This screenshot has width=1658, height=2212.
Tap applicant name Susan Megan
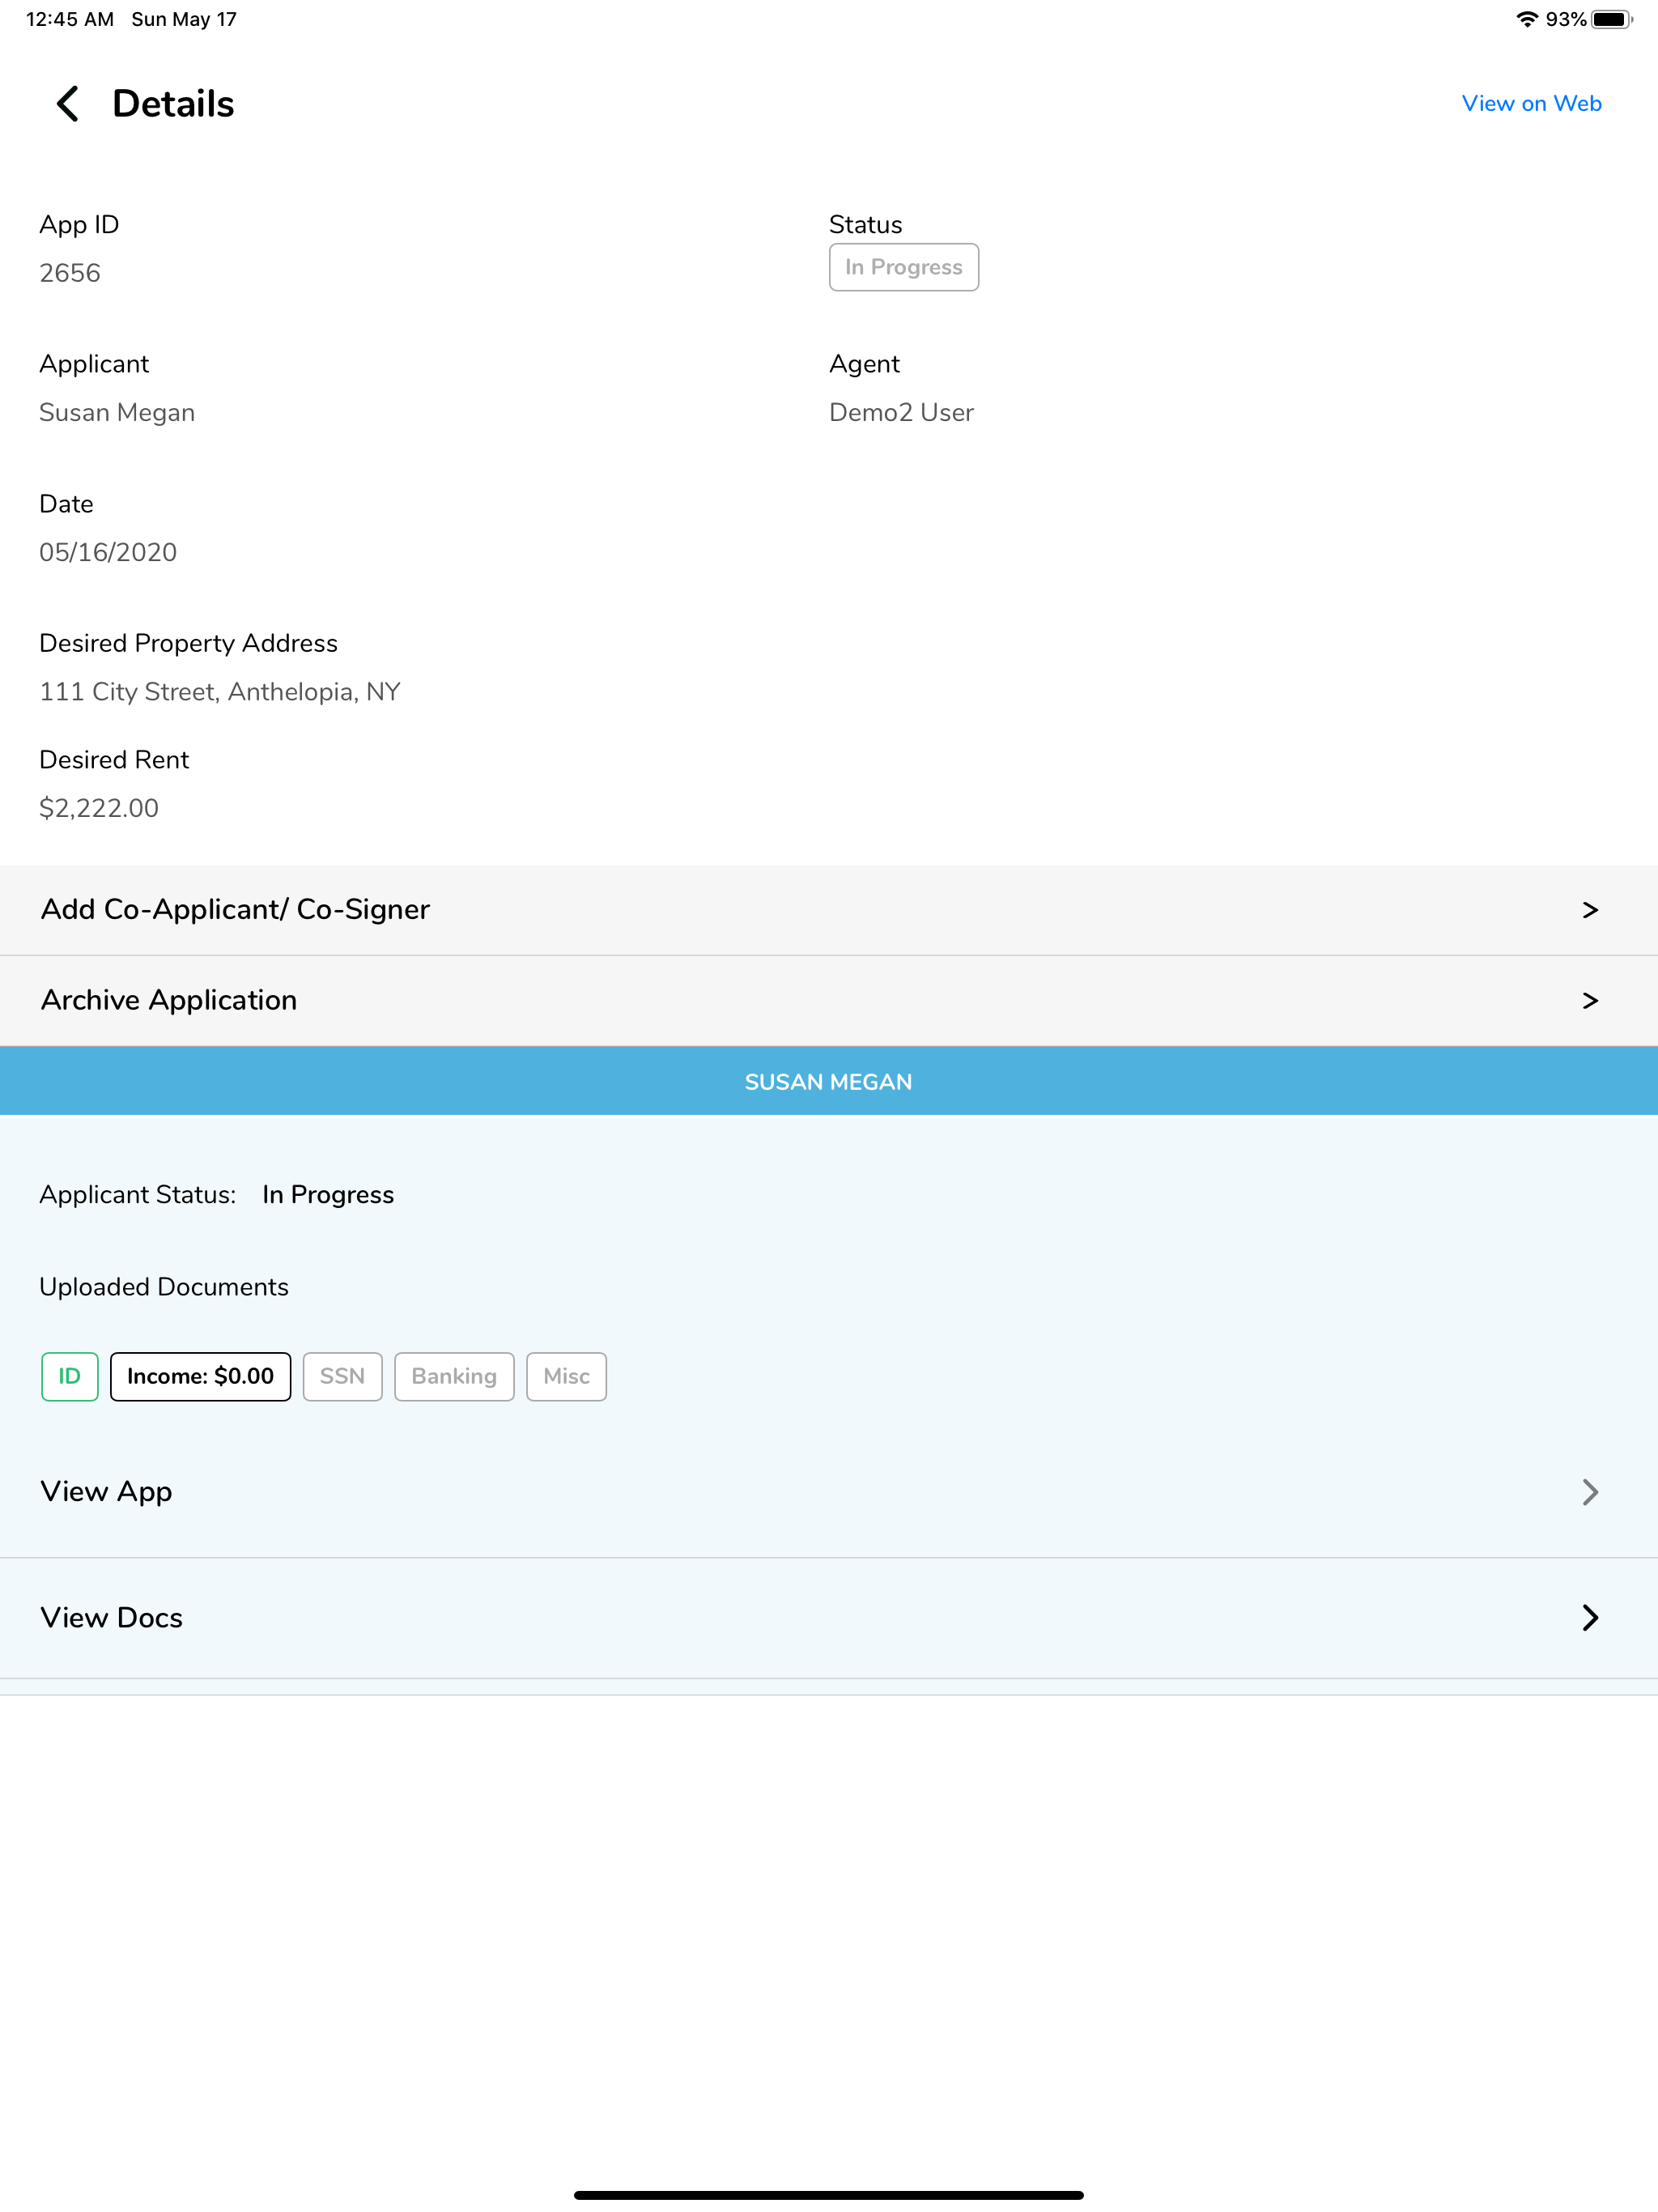tap(117, 412)
